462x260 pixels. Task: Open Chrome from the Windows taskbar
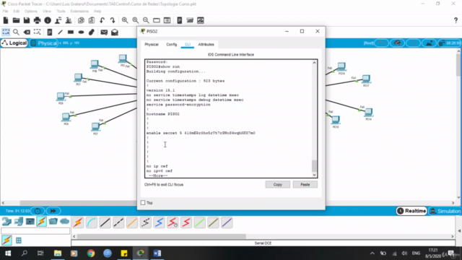(x=91, y=253)
